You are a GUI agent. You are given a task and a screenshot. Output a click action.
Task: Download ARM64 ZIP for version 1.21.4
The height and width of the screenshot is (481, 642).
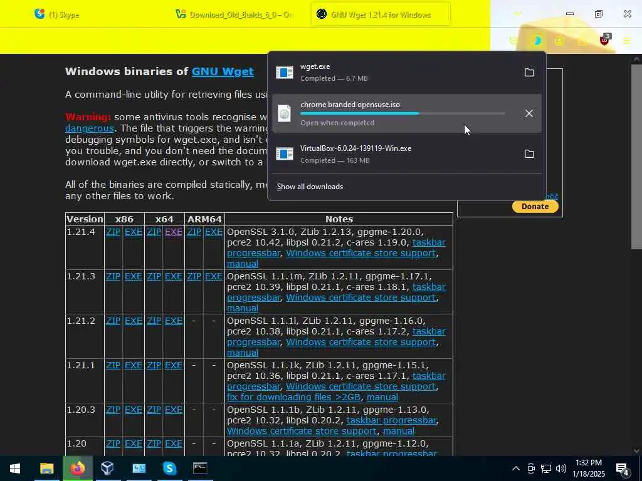[194, 232]
